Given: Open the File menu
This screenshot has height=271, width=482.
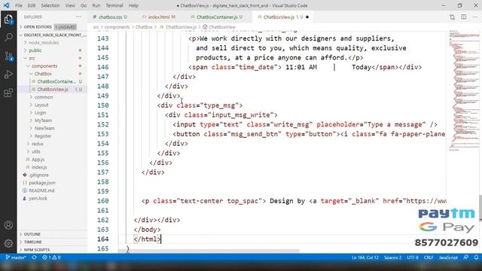Looking at the screenshot, I should tap(18, 5).
